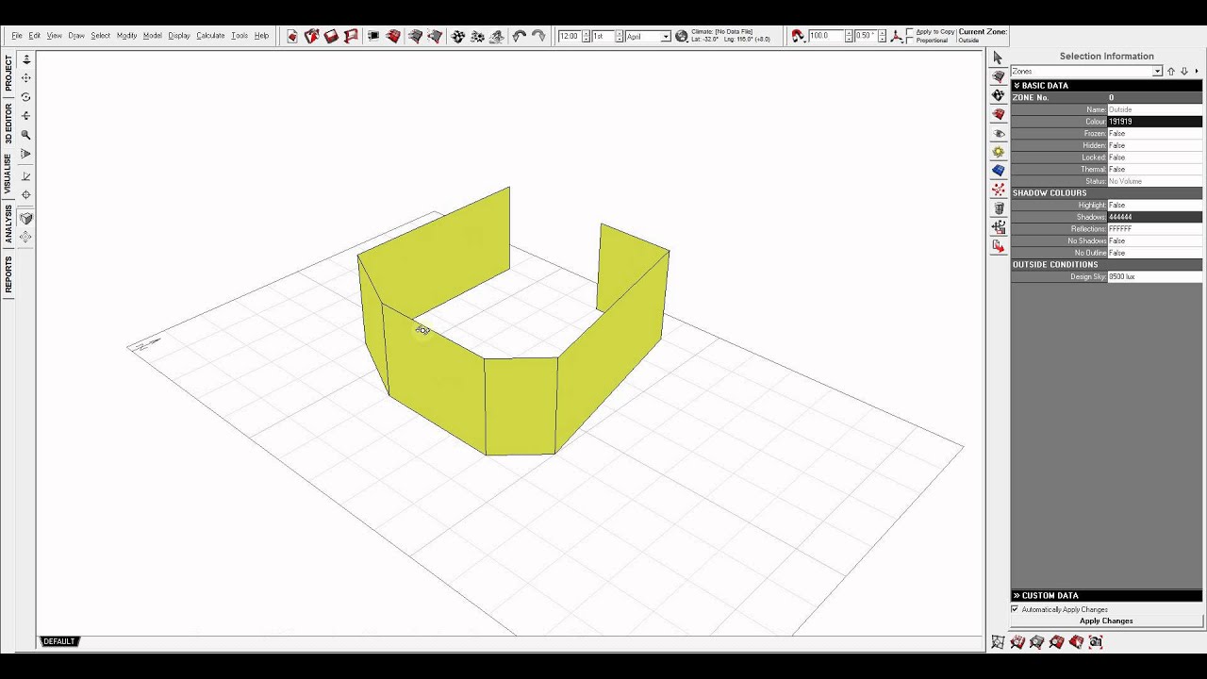Open the Draw menu
The width and height of the screenshot is (1207, 679).
(76, 36)
